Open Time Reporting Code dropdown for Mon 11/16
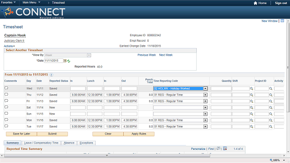The height and width of the screenshot is (163, 290). 205,120
